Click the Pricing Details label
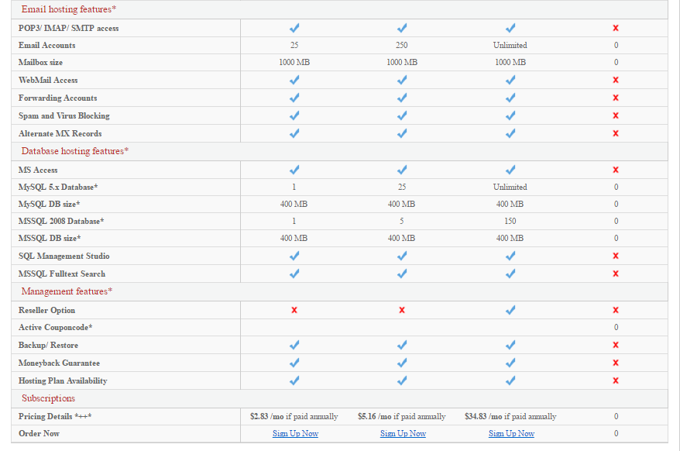 (55, 416)
